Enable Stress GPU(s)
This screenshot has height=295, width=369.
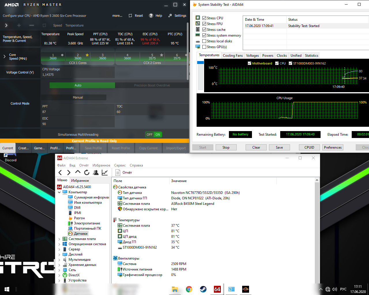point(204,47)
